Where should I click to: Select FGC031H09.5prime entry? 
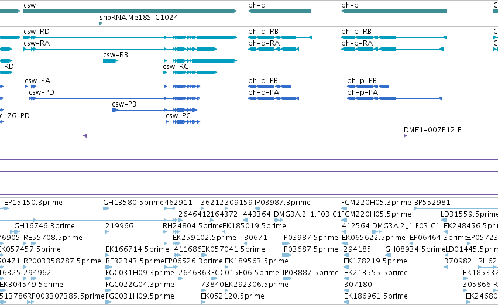tap(140, 296)
